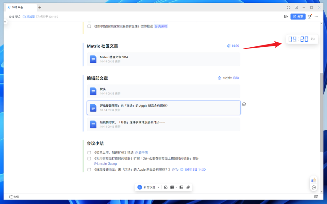Insert an image from bottom toolbar
Screen dimensions: 327x204
tap(181, 187)
